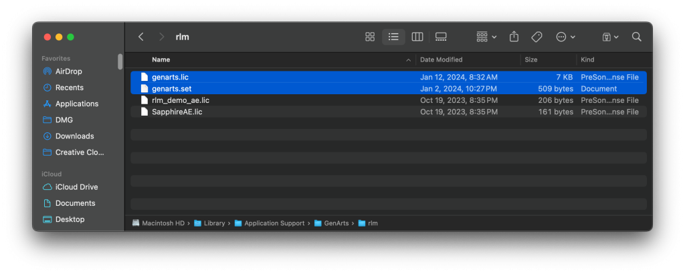
Task: Go forward with the right chevron
Action: (162, 37)
